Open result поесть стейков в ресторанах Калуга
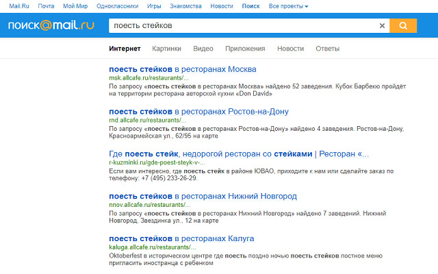This screenshot has width=438, height=274. [x=181, y=238]
